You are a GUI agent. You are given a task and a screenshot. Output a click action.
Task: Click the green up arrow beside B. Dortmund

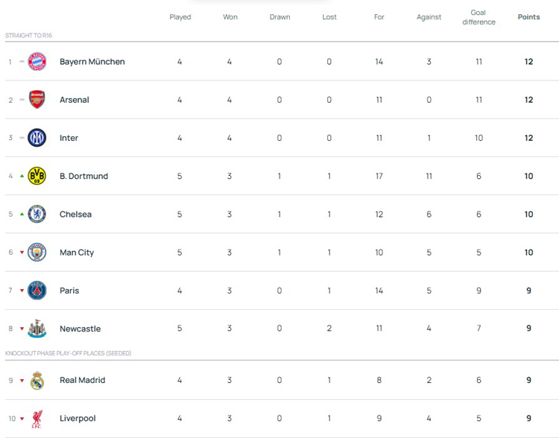coord(22,177)
